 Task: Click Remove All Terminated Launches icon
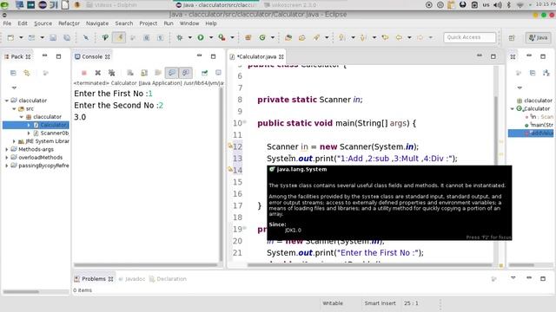[x=112, y=73]
